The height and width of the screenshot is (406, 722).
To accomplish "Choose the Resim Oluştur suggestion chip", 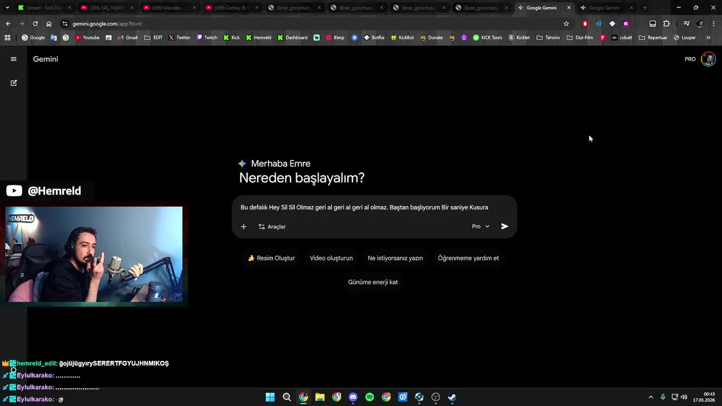I will click(x=271, y=258).
